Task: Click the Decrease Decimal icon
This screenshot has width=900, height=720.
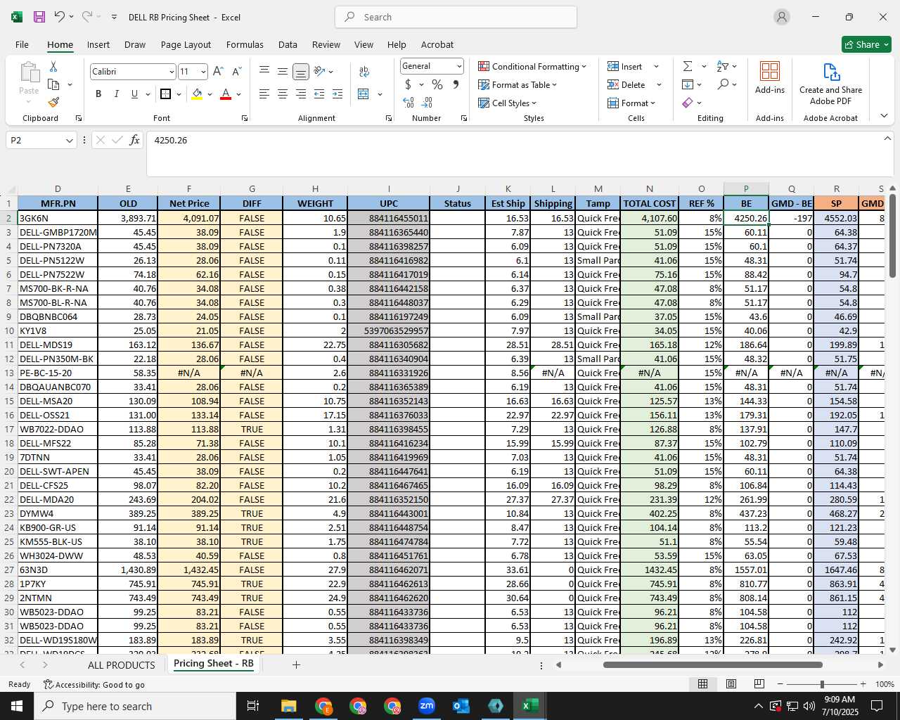Action: pos(427,103)
